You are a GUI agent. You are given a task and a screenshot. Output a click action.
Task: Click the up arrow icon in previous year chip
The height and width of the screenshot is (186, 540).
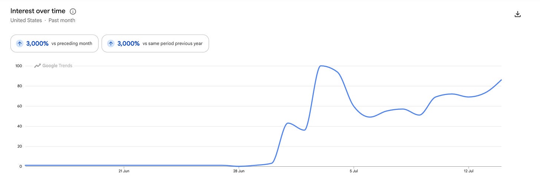coord(111,43)
